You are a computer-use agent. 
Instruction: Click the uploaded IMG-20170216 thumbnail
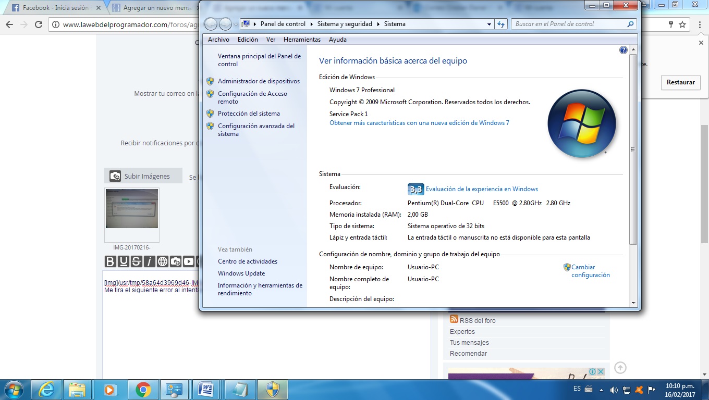[132, 208]
